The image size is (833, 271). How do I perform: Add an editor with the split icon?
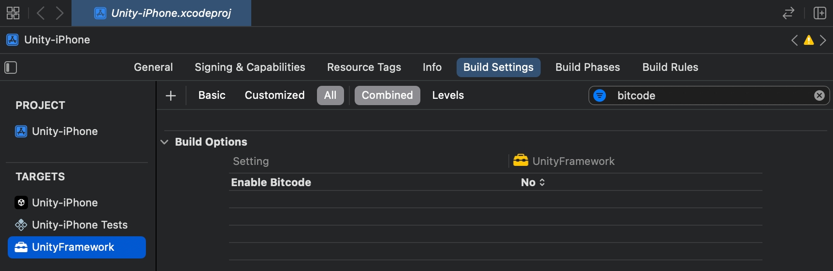click(x=820, y=13)
